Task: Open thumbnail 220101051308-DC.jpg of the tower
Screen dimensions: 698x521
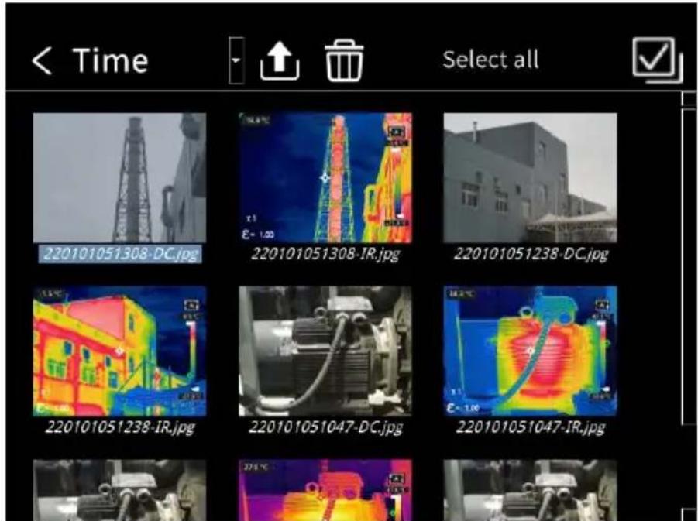Action: (120, 177)
